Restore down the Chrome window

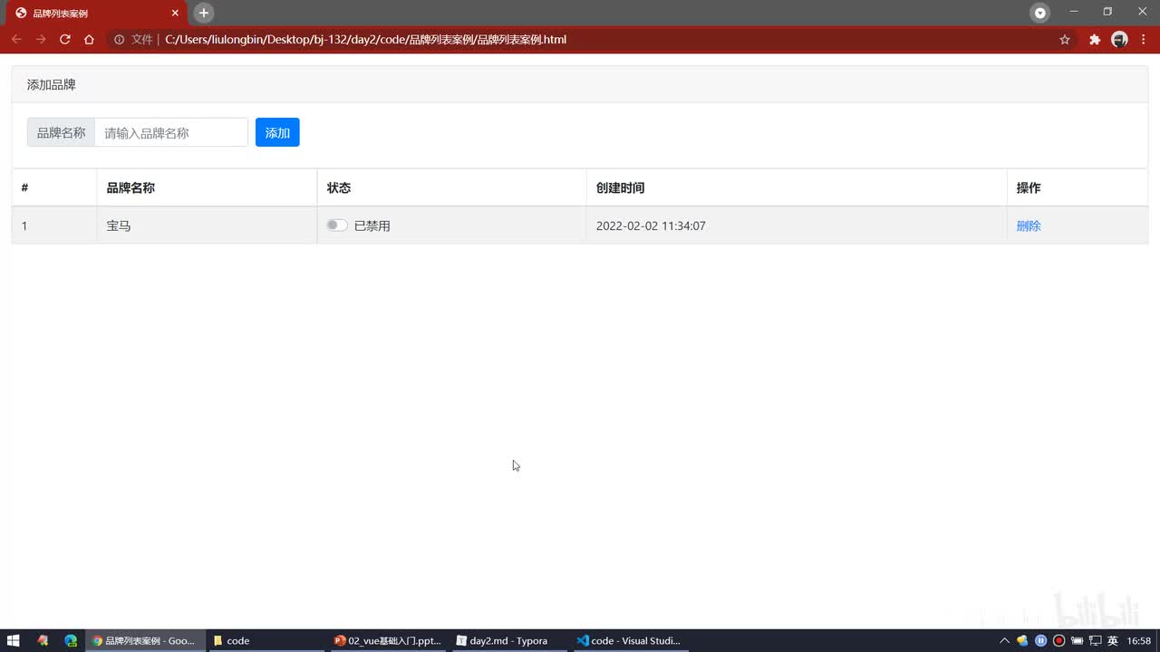click(x=1107, y=12)
